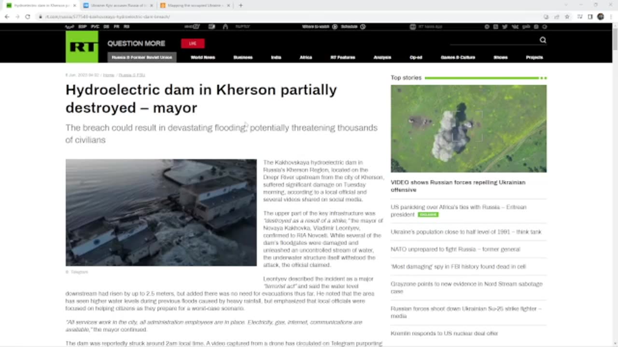Open Kremlin responds to US nuclear deal story

click(x=444, y=334)
